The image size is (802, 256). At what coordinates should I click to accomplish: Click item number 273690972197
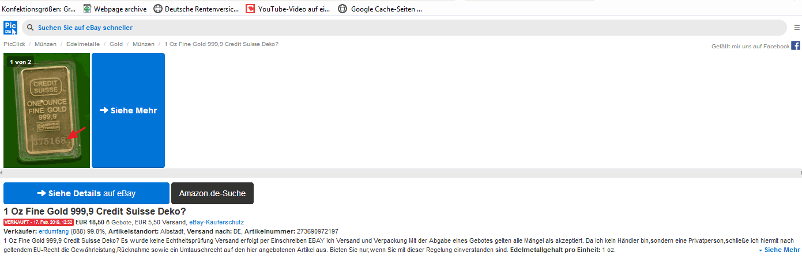[x=318, y=231]
